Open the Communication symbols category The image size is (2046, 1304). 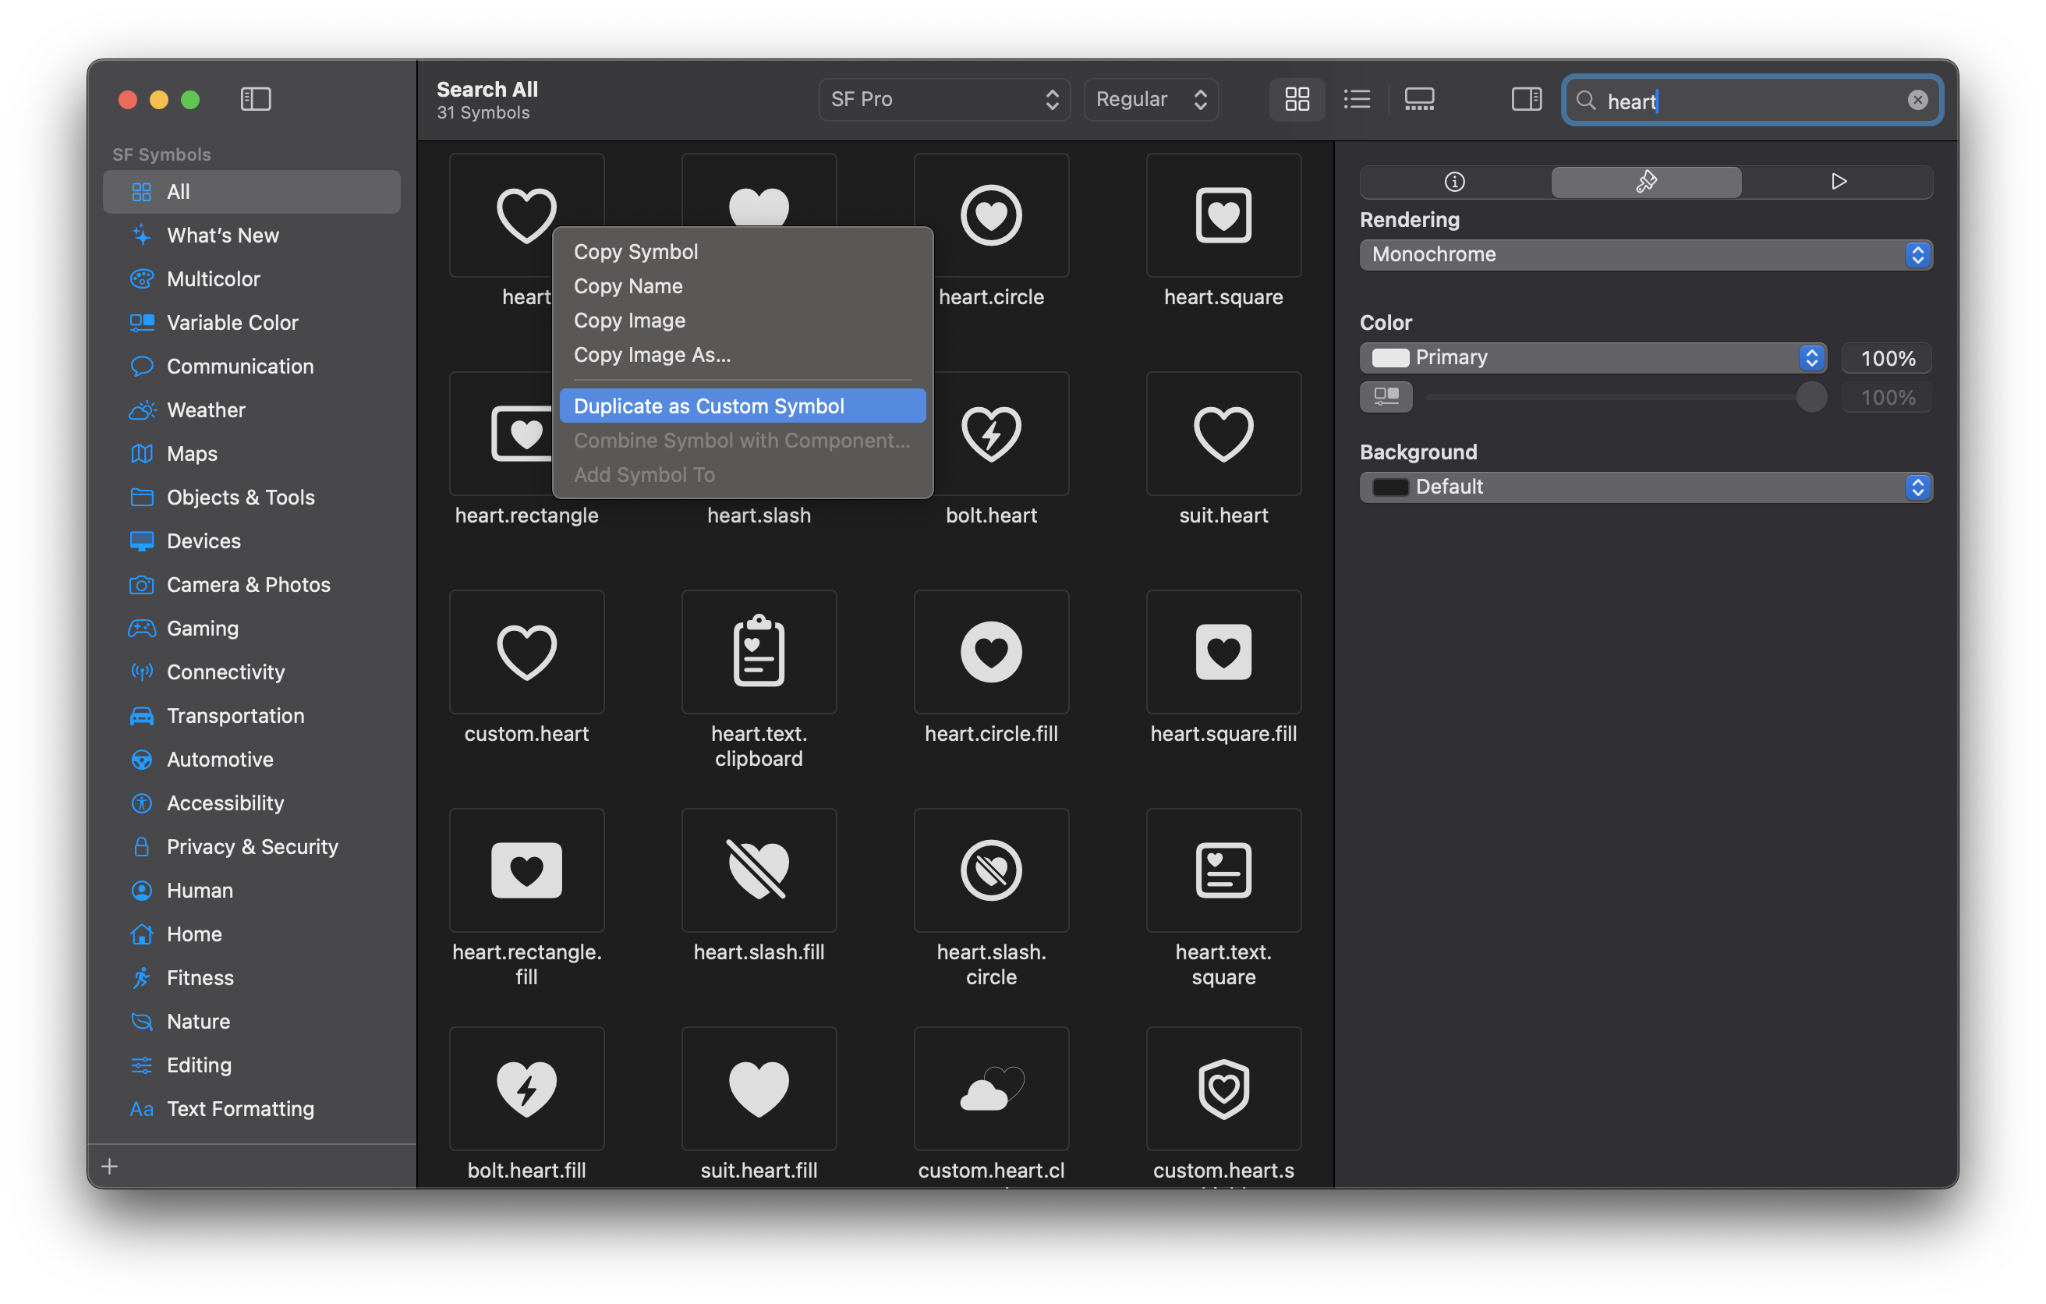point(240,366)
